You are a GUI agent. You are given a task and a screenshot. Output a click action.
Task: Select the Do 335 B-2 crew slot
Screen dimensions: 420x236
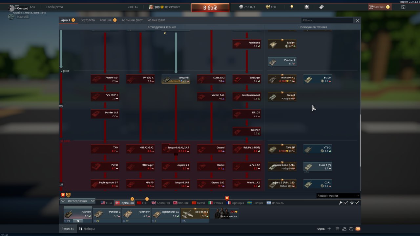click(x=195, y=215)
